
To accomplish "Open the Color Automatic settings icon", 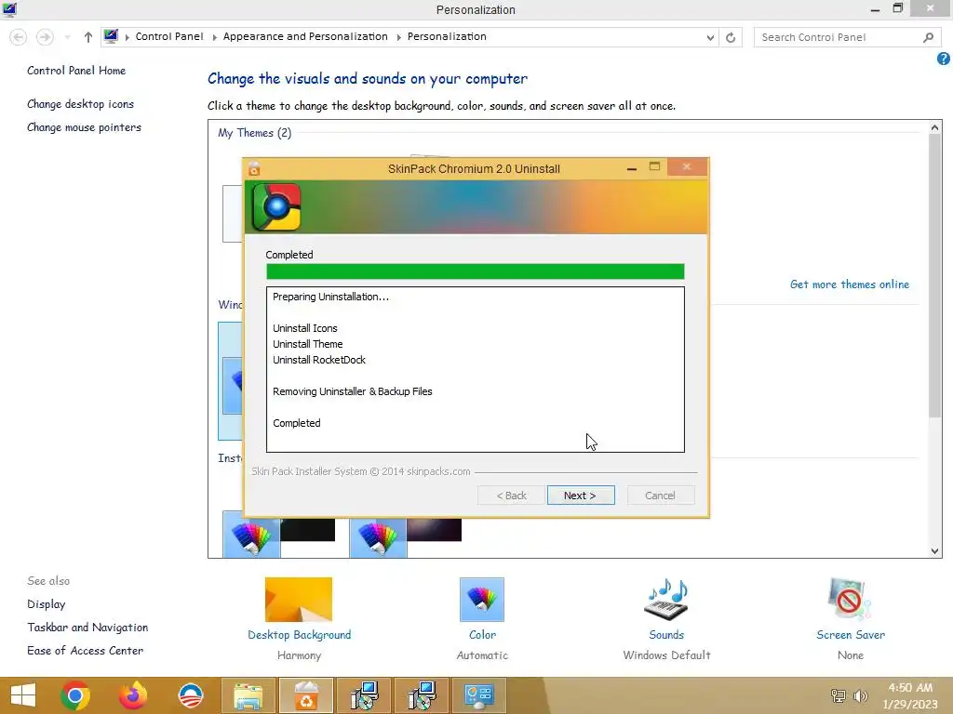I will pos(482,600).
